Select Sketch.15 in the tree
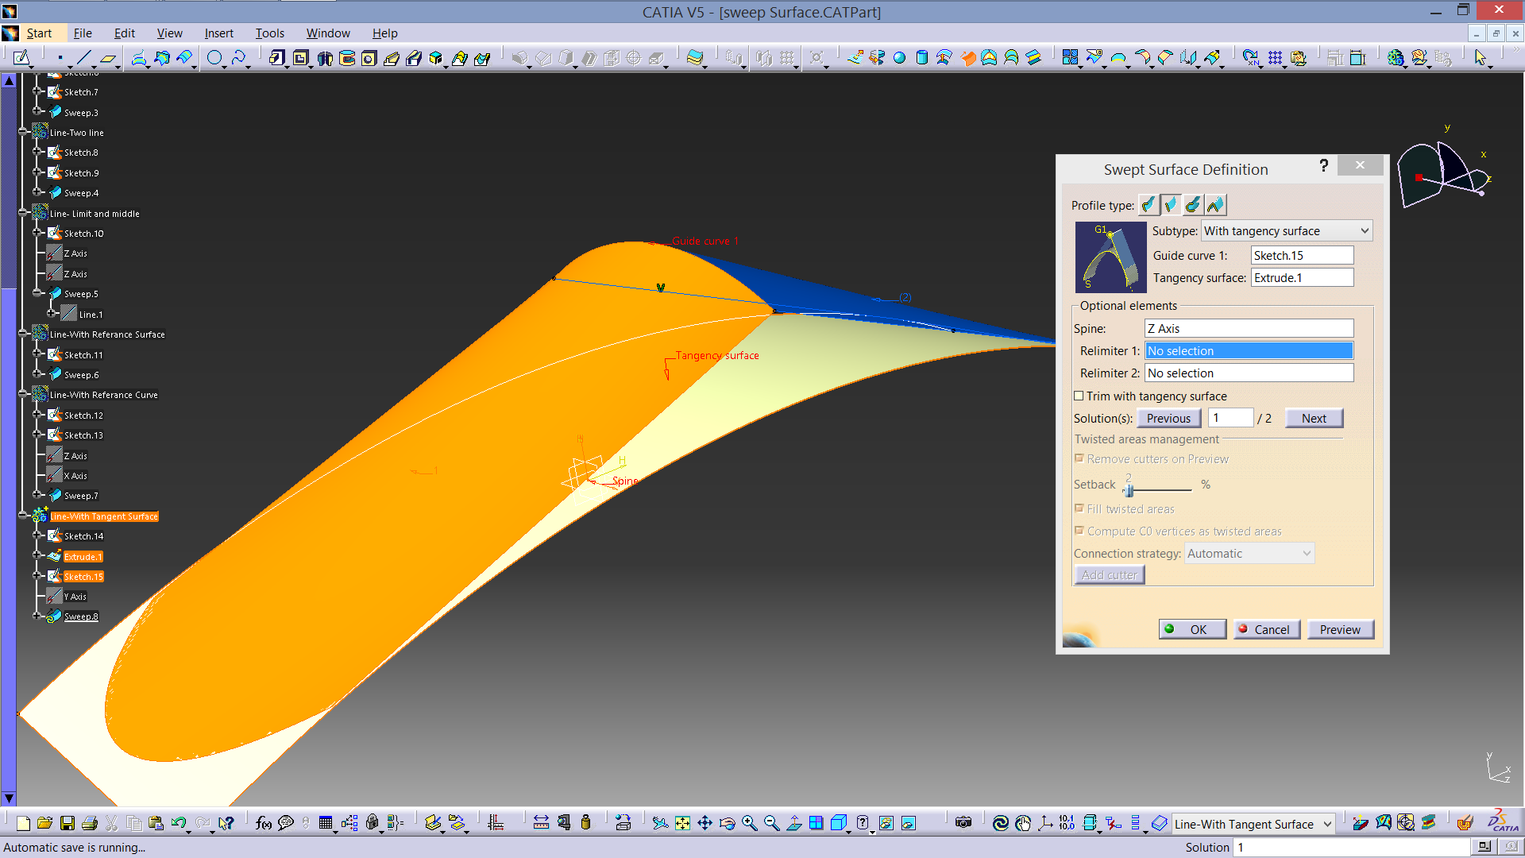This screenshot has height=858, width=1525. tap(83, 576)
